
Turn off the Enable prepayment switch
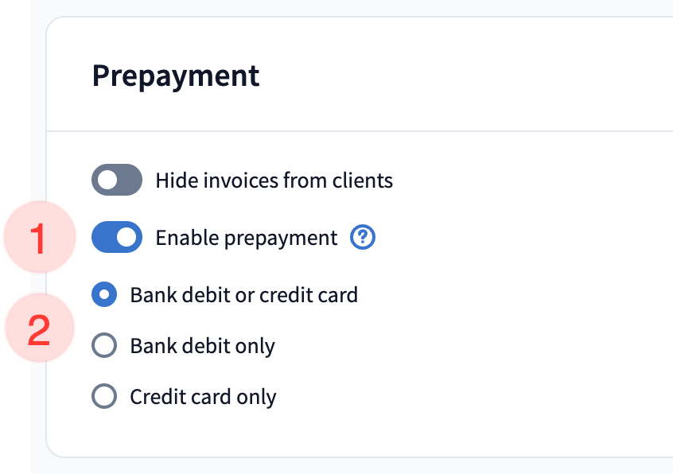tap(117, 238)
